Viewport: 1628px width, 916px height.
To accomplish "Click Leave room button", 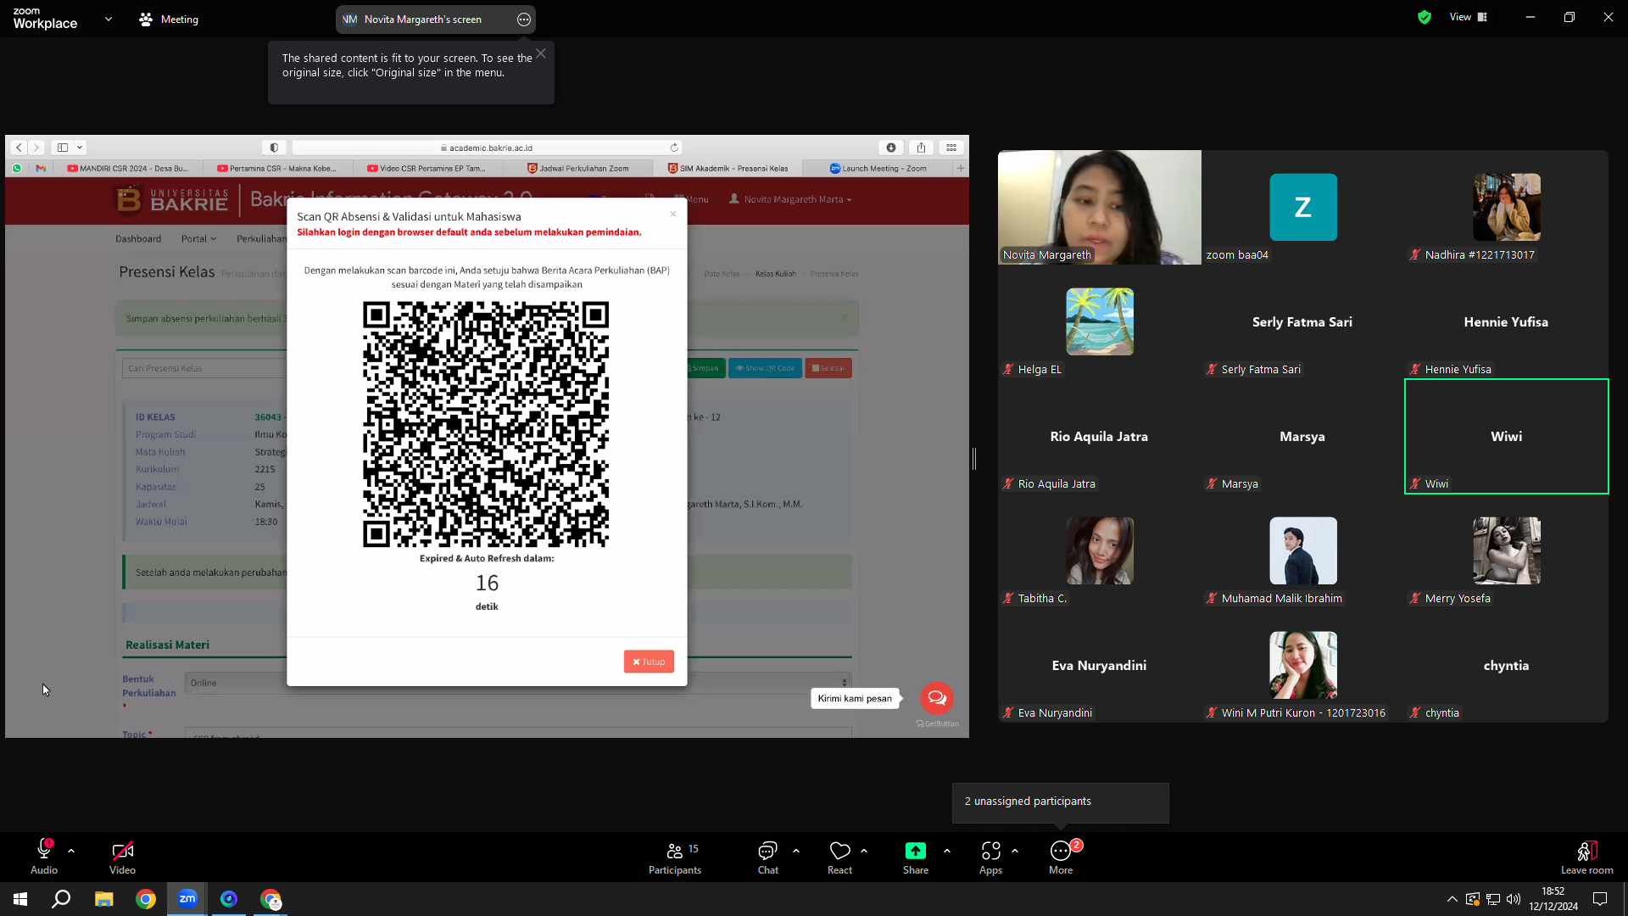I will pos(1586,857).
